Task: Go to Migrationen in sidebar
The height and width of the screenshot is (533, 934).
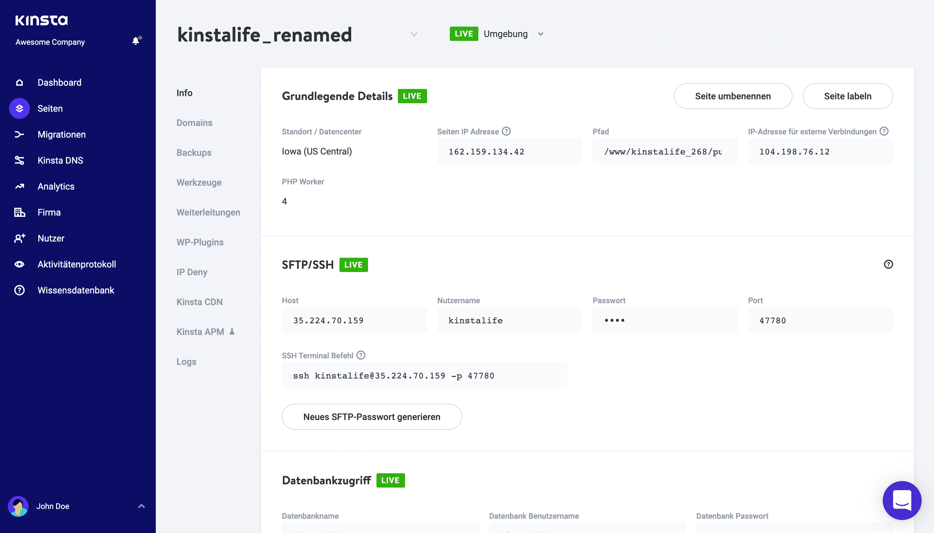Action: coord(61,134)
